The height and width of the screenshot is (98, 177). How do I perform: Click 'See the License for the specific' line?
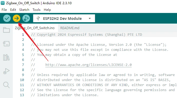(103, 90)
